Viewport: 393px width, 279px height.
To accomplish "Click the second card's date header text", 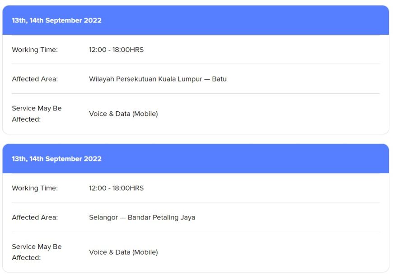I will (x=56, y=159).
